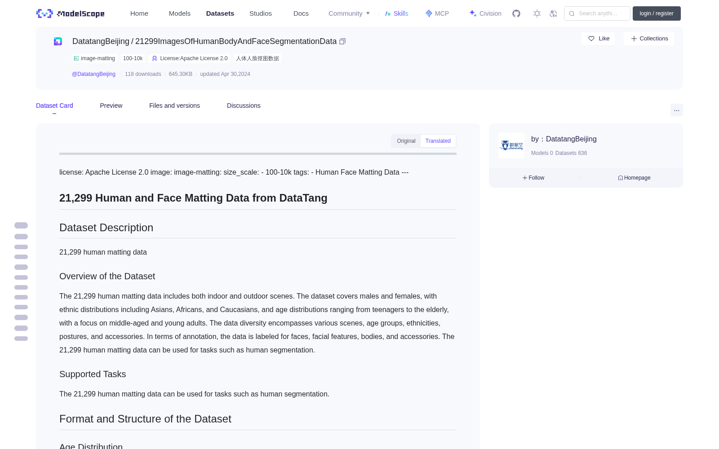The width and height of the screenshot is (719, 449).
Task: Copy the dataset name with the copy icon
Action: (x=342, y=41)
